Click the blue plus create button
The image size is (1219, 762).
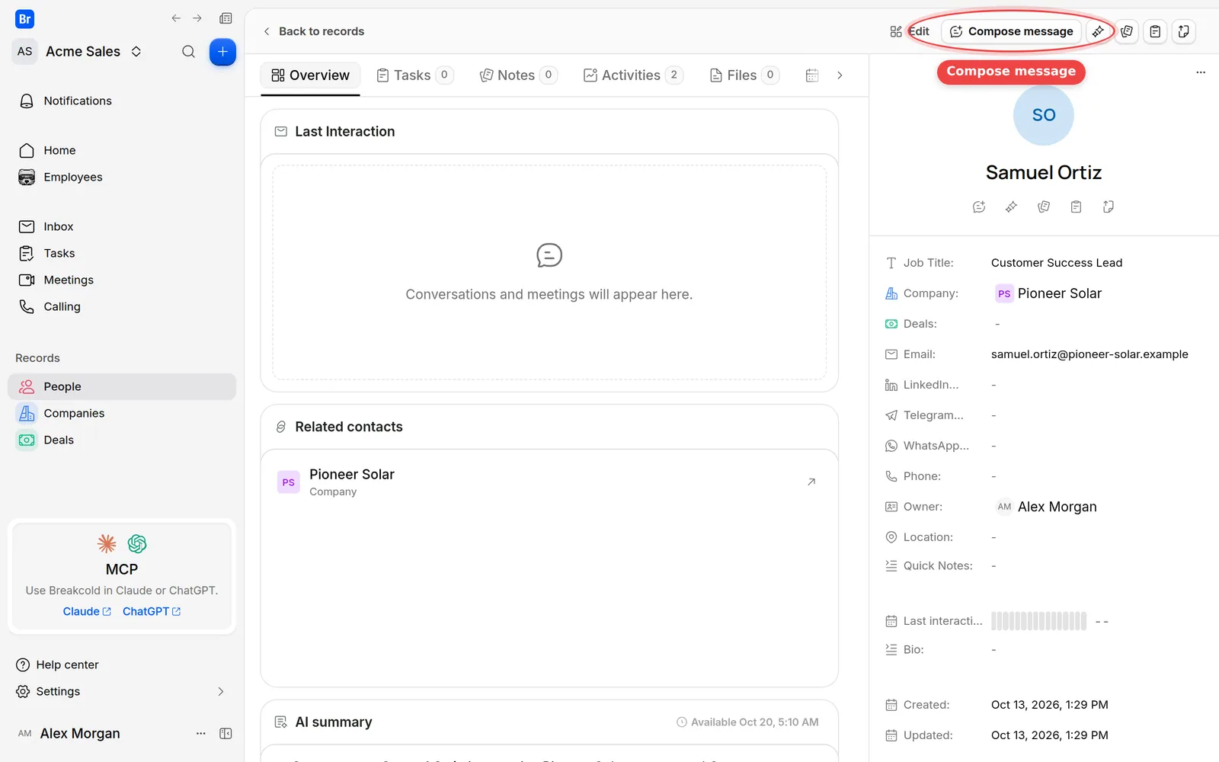coord(222,52)
